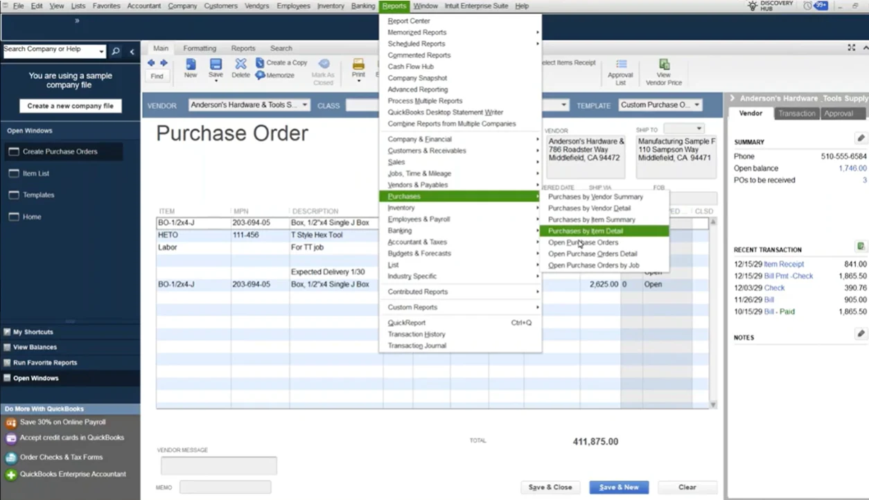Click the Save & Close button
Screen dimensions: 869x500
tap(550, 487)
